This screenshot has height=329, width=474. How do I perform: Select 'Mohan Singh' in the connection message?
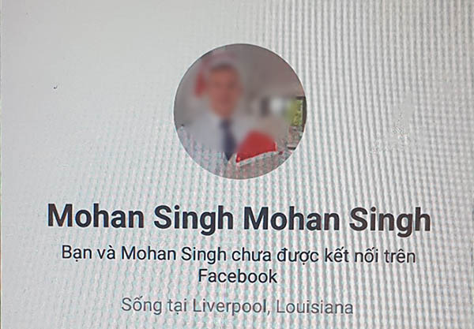[174, 254]
